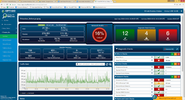This screenshot has height=100, width=185.
Task: Click the info icon for Duplicate Device ID
Action: click(152, 70)
